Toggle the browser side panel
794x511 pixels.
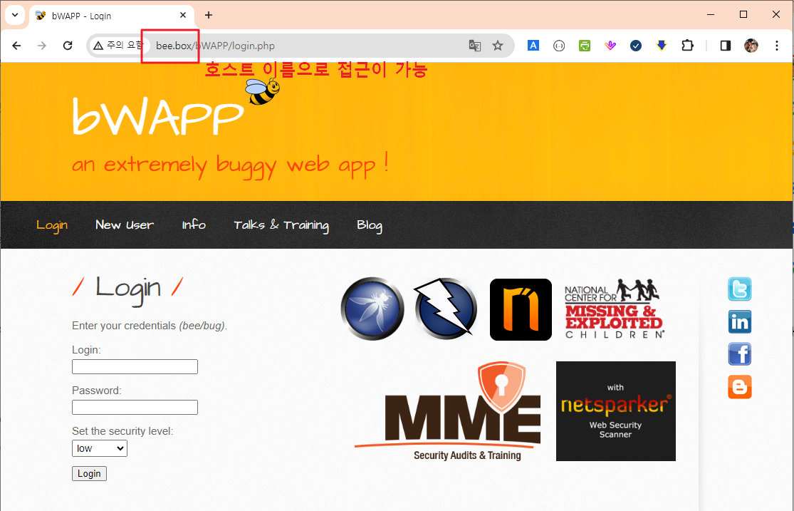pos(726,46)
